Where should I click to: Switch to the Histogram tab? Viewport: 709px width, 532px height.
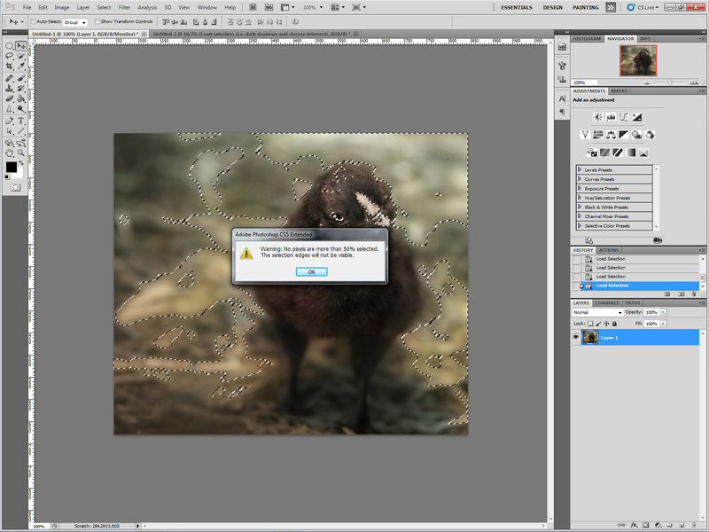(587, 38)
